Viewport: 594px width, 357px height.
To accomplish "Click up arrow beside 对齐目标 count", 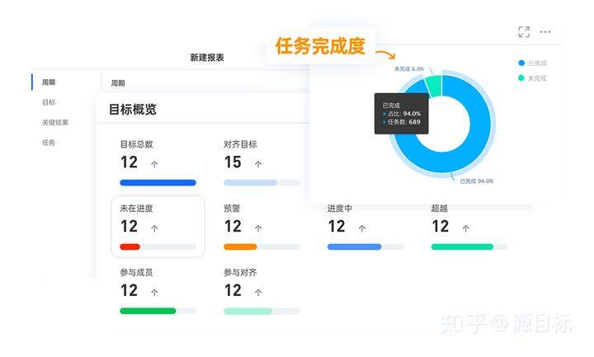I will point(258,164).
